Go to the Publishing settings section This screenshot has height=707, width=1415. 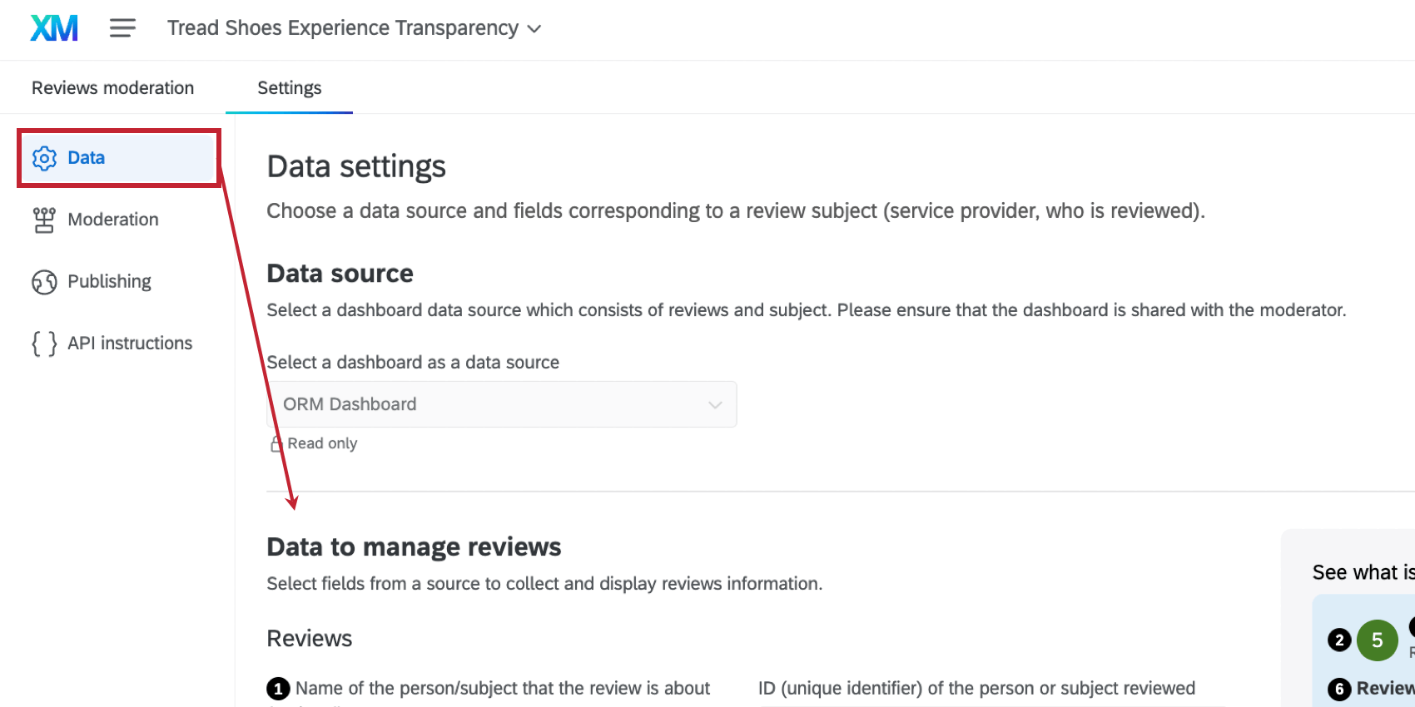109,282
